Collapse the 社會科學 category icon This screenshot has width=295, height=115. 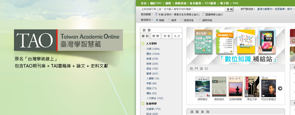tap(143, 103)
